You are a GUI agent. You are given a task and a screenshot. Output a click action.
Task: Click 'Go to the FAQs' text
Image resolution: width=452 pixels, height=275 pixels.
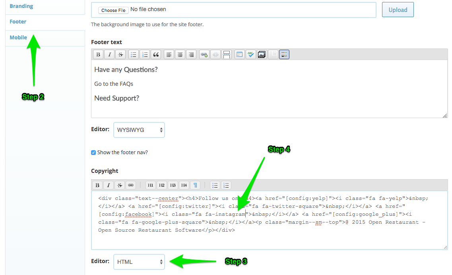114,84
